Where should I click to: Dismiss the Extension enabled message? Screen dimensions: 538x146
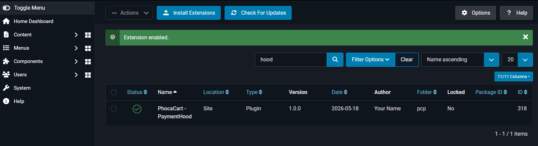point(526,37)
